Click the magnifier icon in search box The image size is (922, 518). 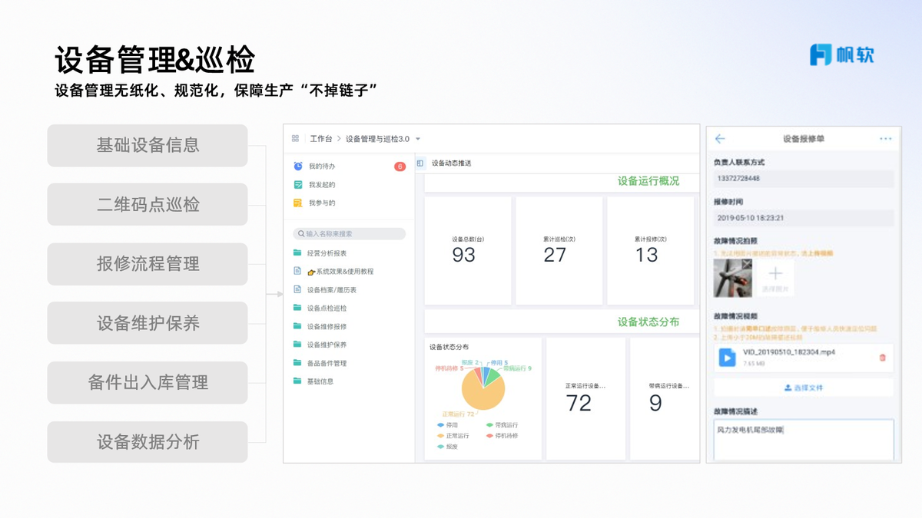coord(301,233)
